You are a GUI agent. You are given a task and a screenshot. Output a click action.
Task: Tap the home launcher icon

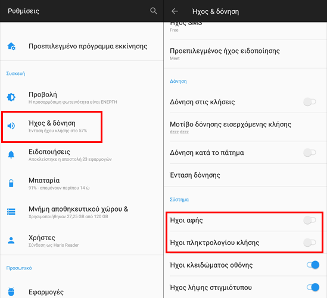(x=11, y=46)
